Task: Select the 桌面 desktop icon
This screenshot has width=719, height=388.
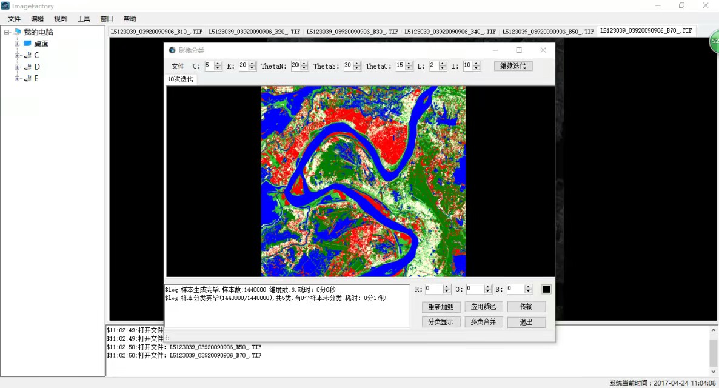Action: pos(27,43)
